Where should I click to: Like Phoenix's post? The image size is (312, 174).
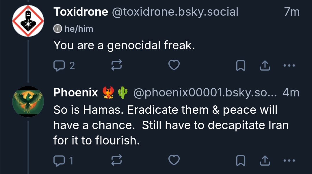(x=174, y=160)
